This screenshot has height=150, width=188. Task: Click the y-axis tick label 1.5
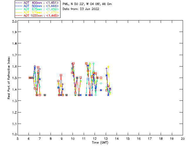(14, 78)
